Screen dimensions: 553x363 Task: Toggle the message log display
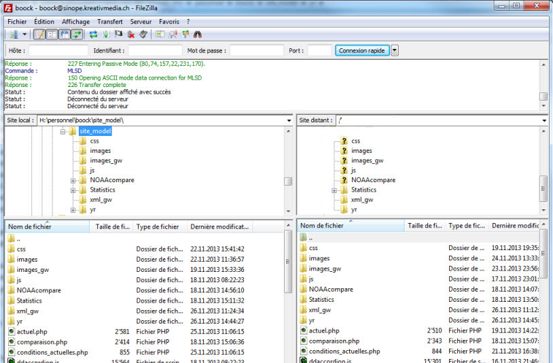coord(39,34)
